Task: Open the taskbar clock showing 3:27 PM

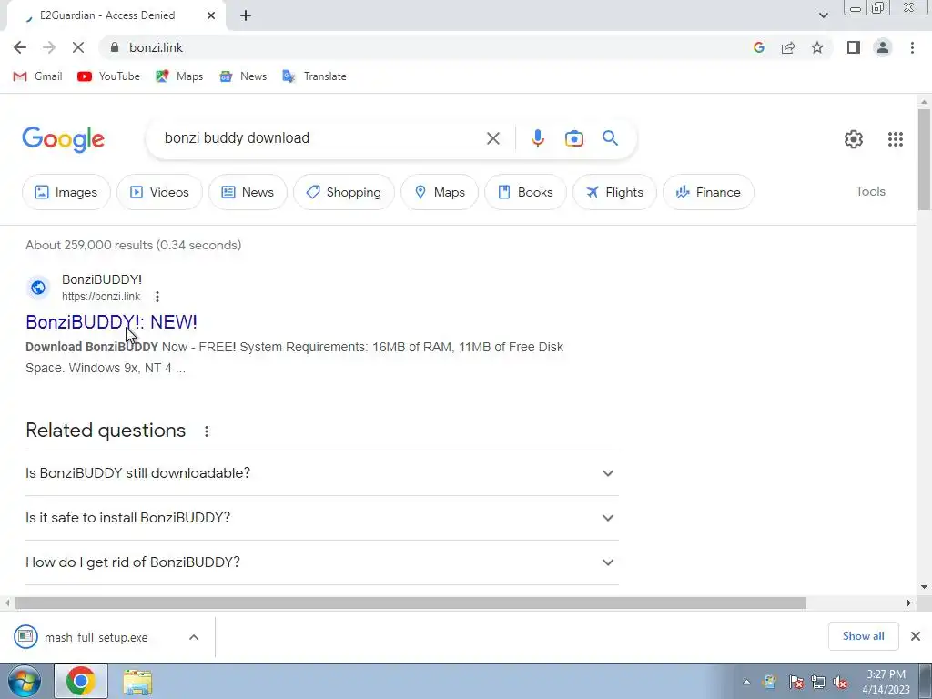Action: (886, 682)
